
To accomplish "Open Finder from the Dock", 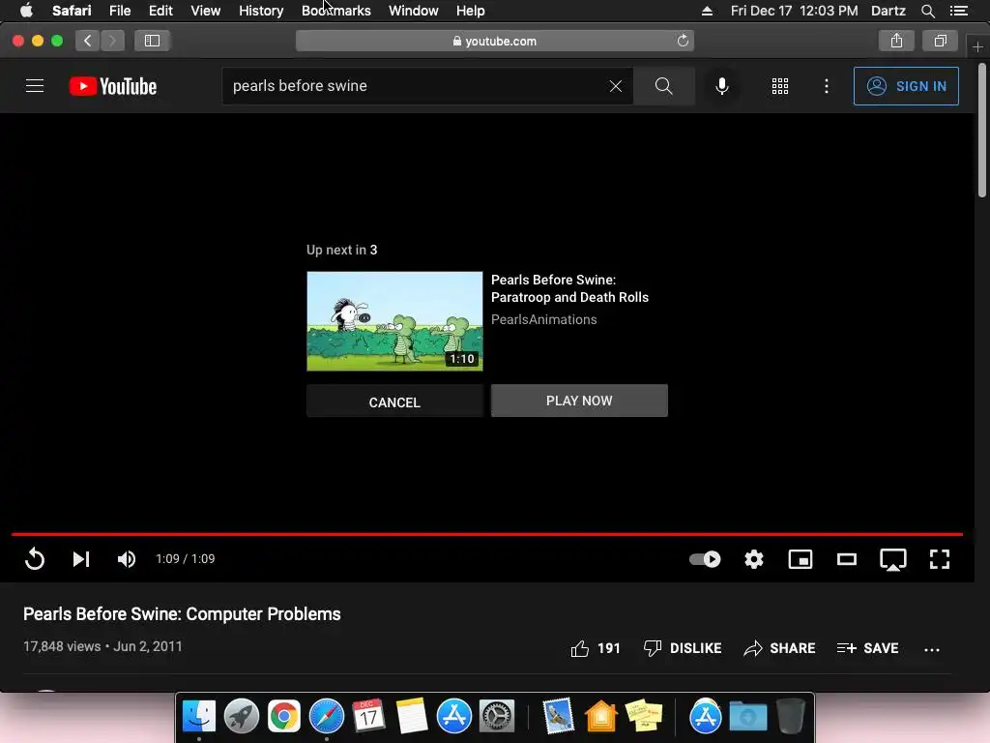I will click(x=199, y=717).
